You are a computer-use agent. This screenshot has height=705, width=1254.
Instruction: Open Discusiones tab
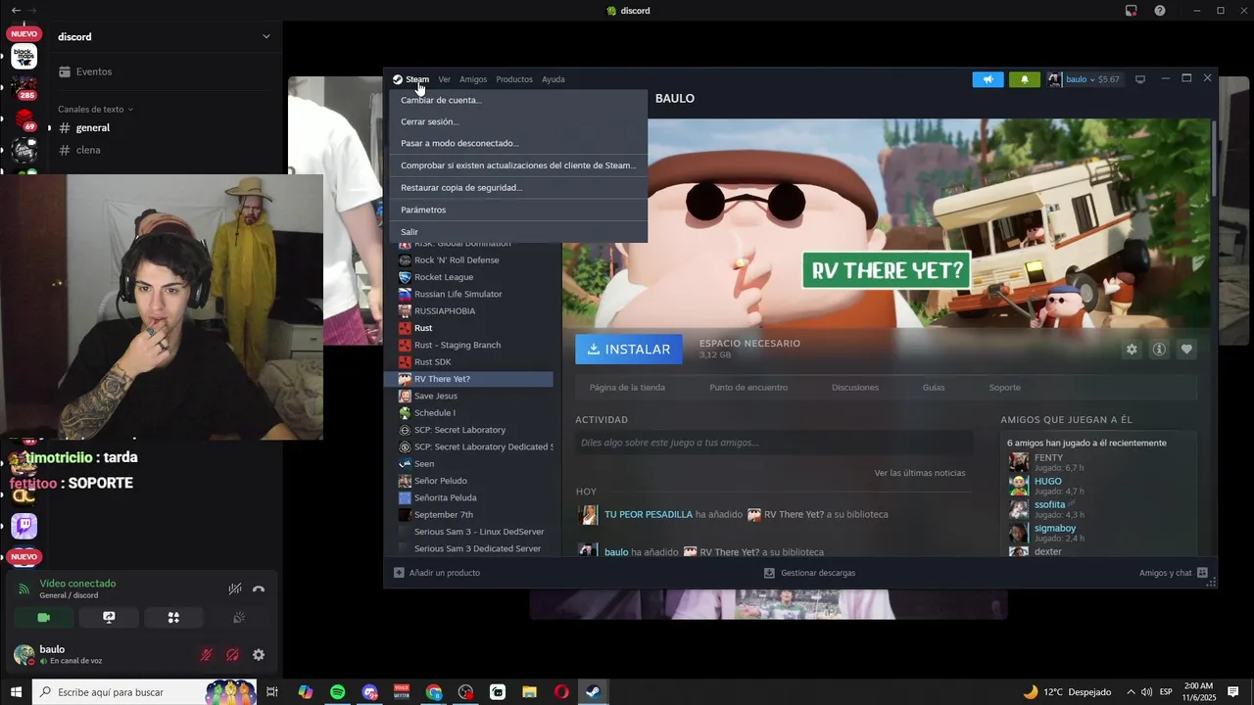(855, 388)
